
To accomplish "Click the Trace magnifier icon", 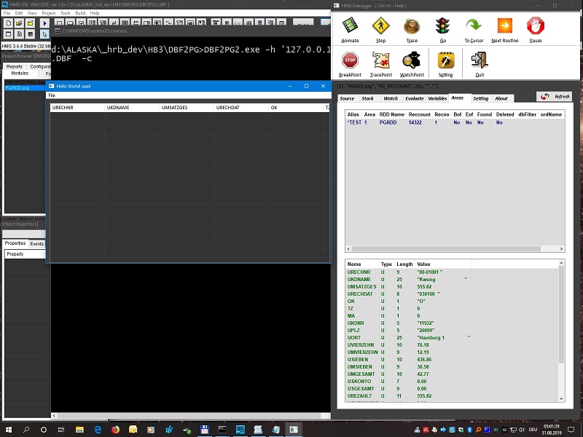I will [x=412, y=27].
